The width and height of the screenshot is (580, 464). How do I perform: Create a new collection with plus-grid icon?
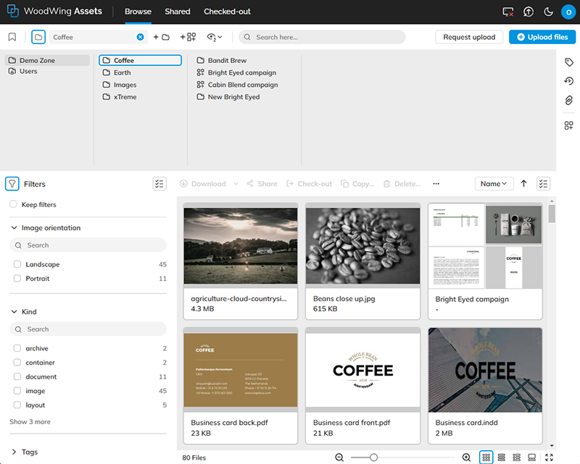click(188, 37)
